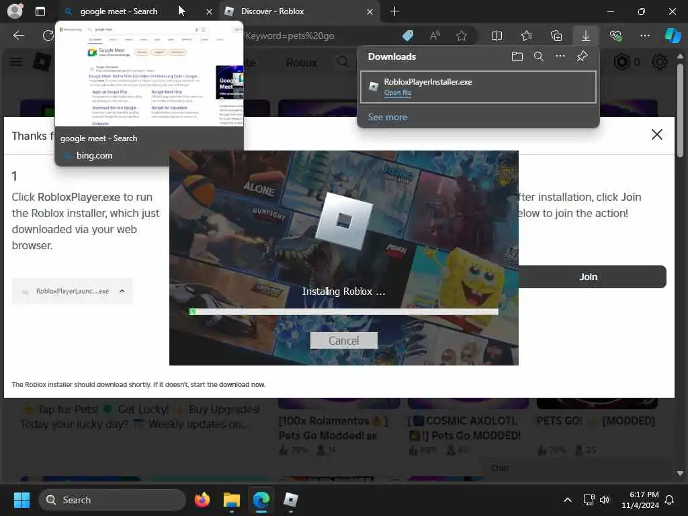Open the Robux balance icon
The image size is (688, 516).
pyautogui.click(x=621, y=62)
